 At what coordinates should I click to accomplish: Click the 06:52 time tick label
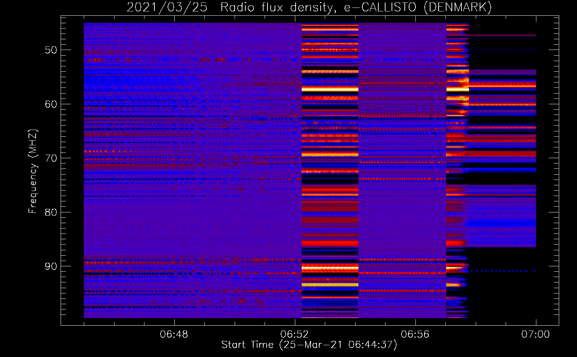295,335
